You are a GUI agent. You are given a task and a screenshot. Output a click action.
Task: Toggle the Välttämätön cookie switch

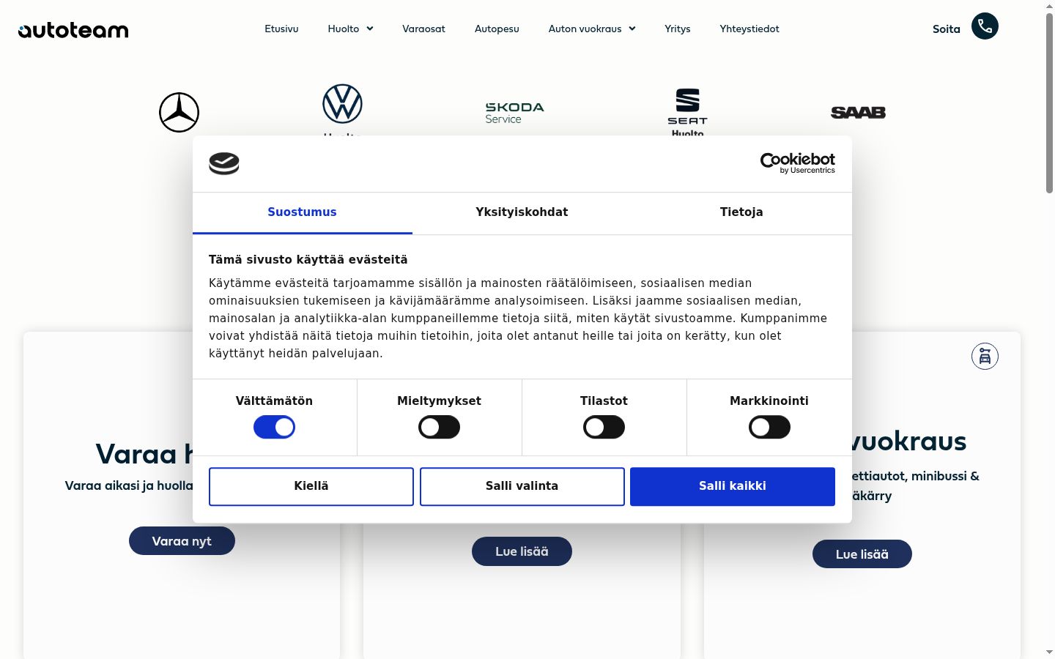point(274,427)
